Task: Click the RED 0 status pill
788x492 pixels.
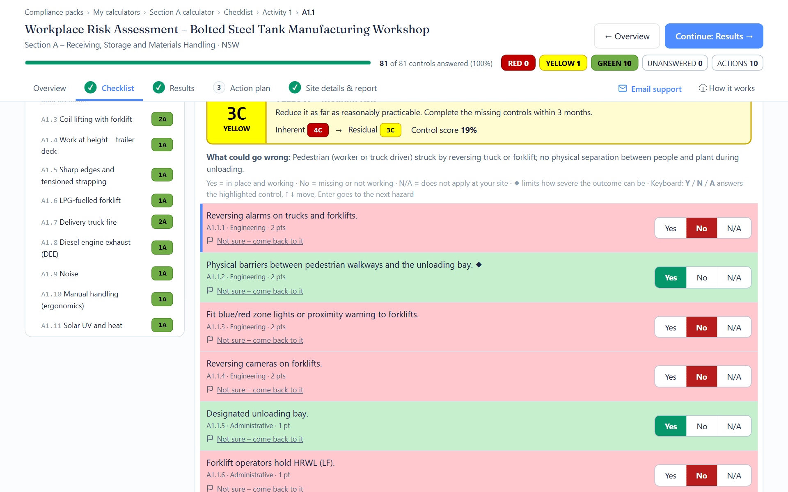Action: click(518, 63)
